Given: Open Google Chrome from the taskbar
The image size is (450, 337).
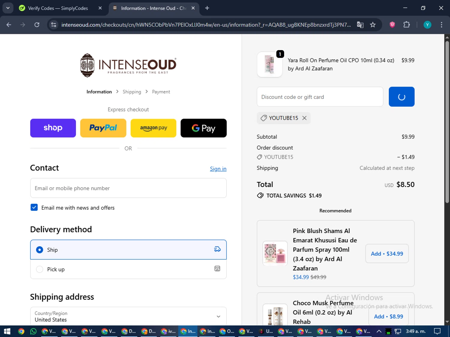Looking at the screenshot, I should 21,331.
